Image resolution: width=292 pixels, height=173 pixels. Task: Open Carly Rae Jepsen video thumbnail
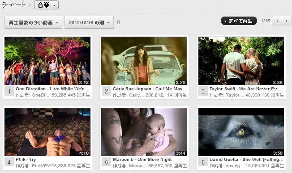[x=144, y=61]
